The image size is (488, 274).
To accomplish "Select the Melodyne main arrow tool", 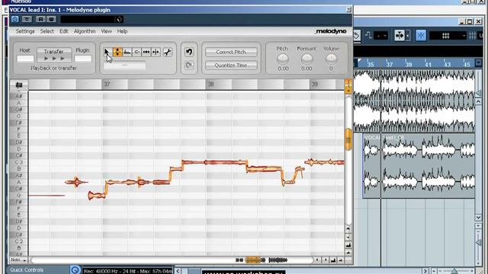I will point(108,53).
